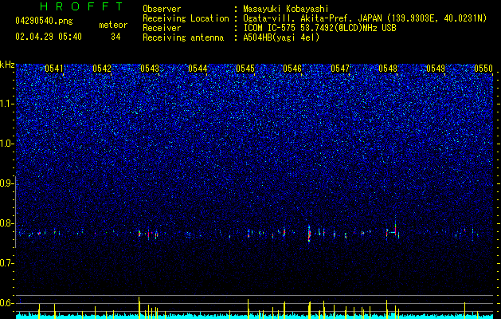Click the Receiver label
Viewport: 501px width, 319px height.
click(x=162, y=28)
